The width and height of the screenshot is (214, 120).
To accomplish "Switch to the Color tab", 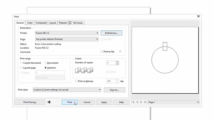I will pyautogui.click(x=30, y=23).
